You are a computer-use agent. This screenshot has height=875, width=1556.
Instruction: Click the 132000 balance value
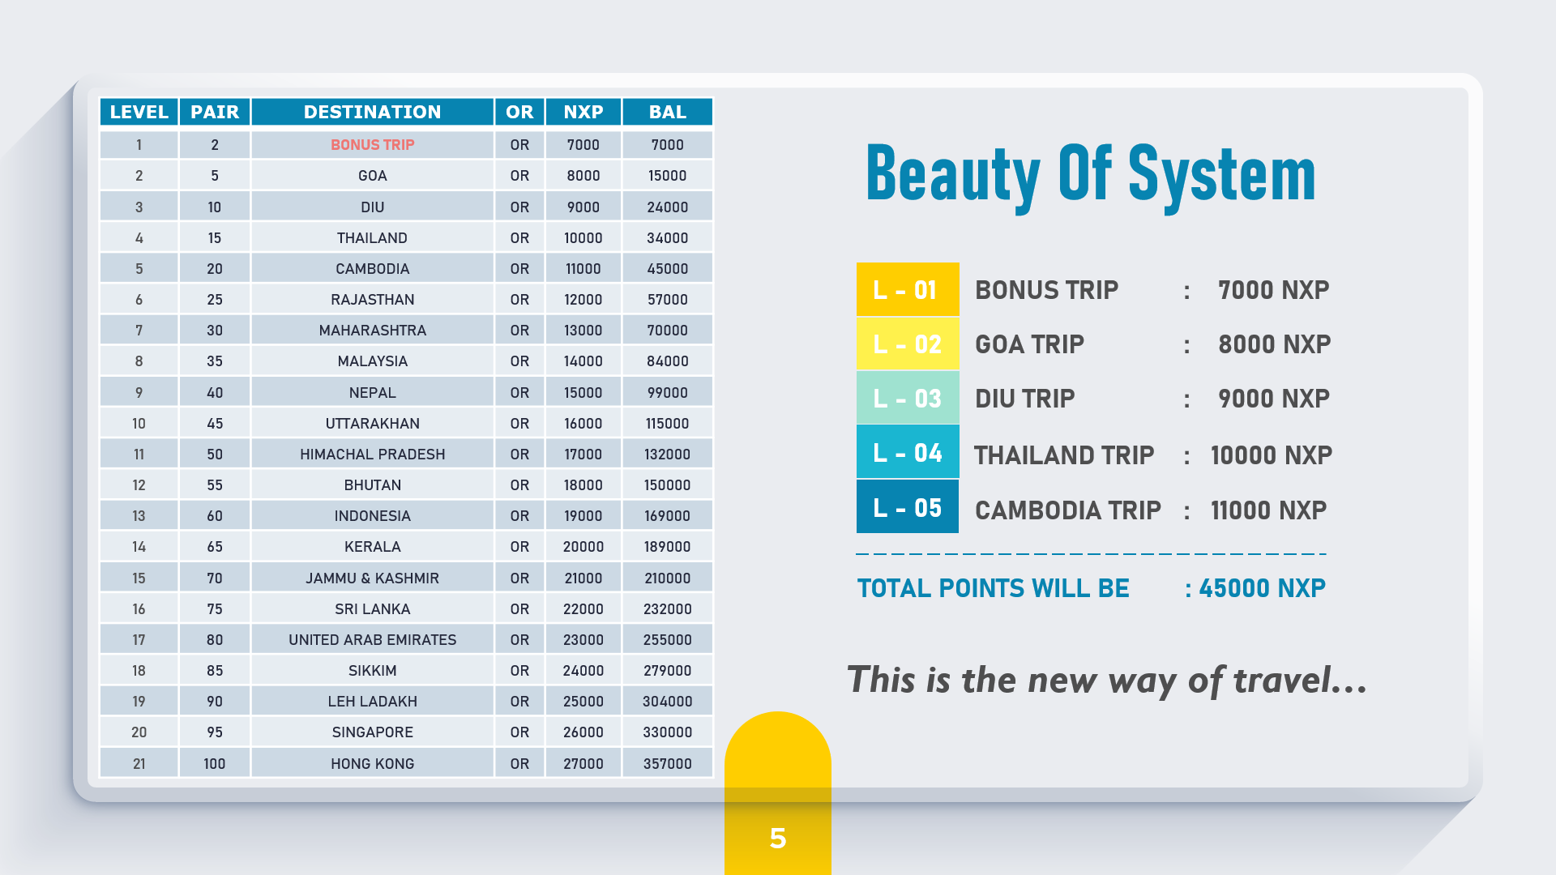(x=668, y=455)
